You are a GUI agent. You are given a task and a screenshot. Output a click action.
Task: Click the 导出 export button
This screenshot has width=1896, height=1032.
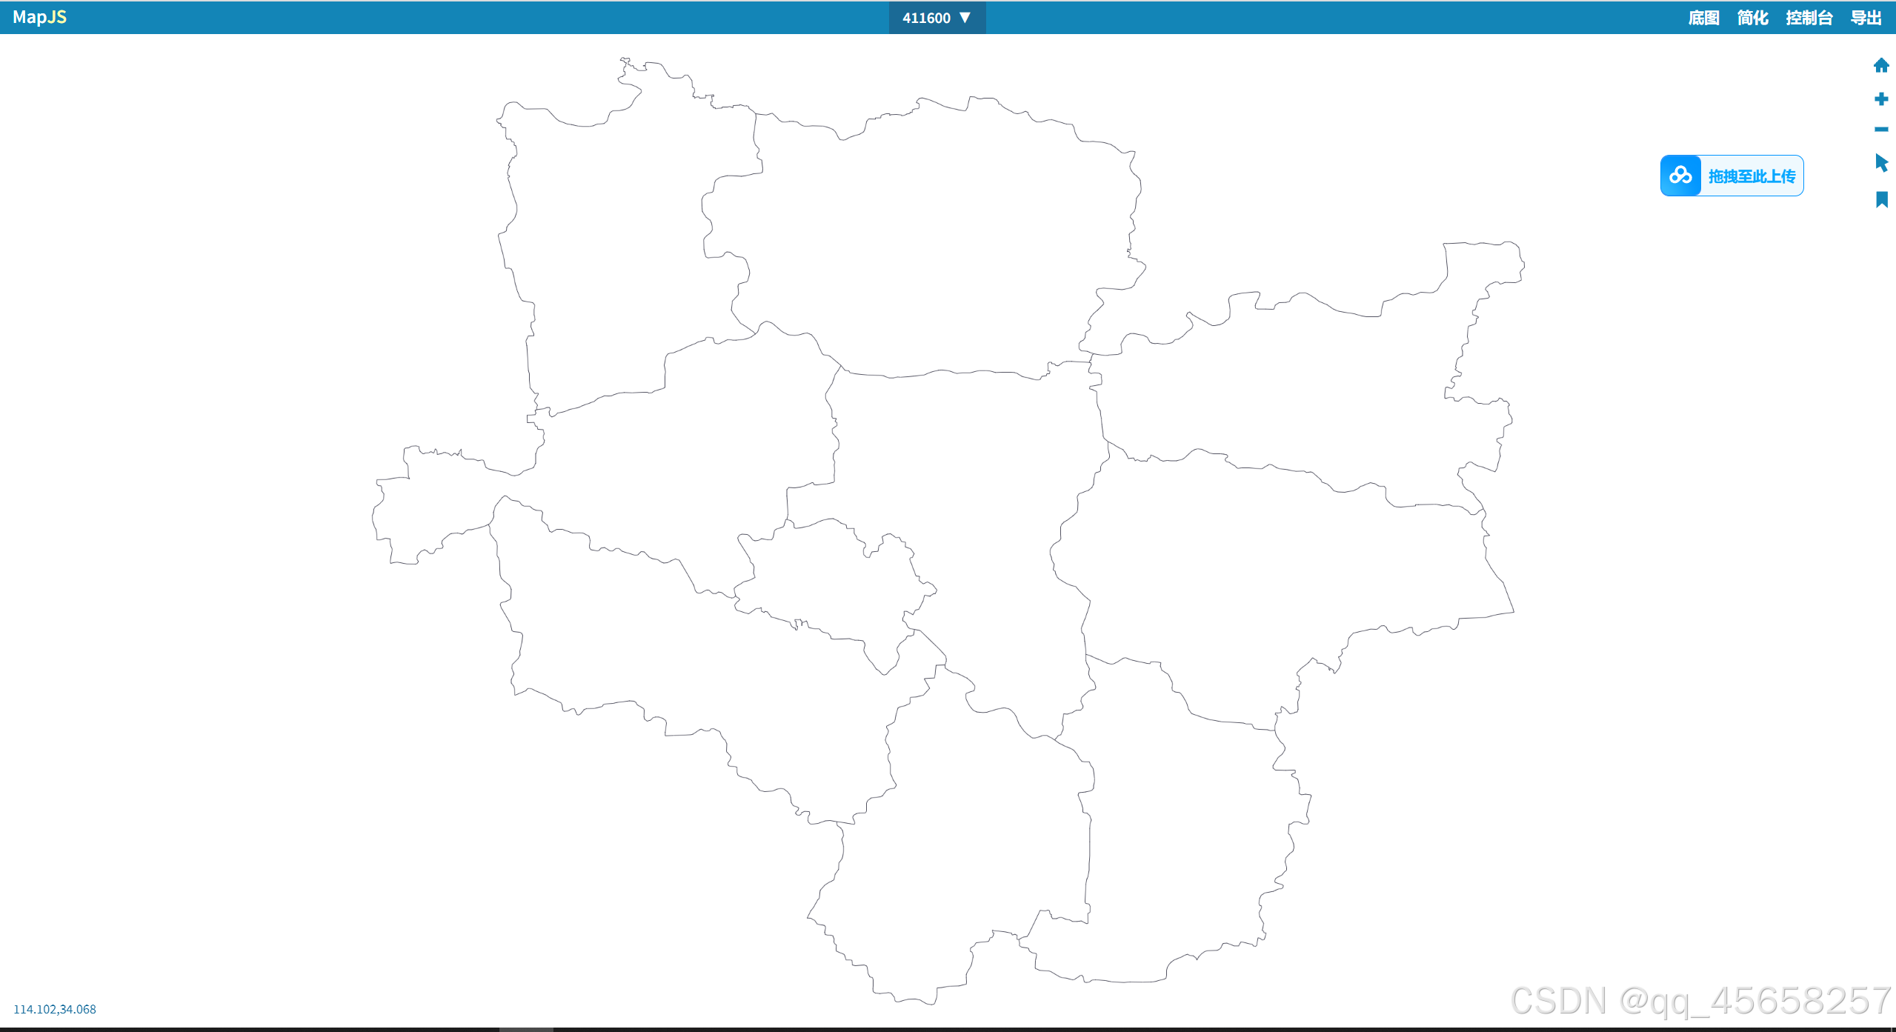[1866, 18]
